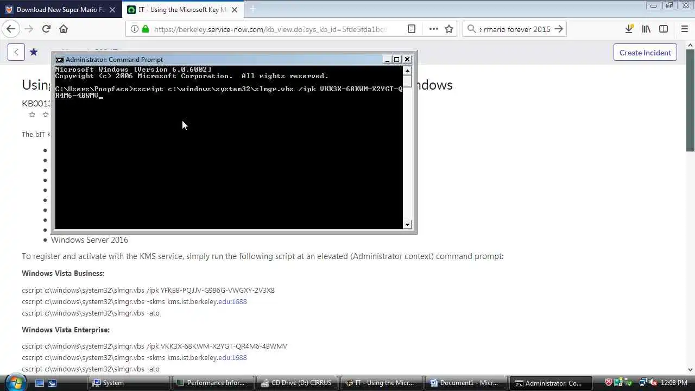The width and height of the screenshot is (695, 391).
Task: Bookmark this page with star icon
Action: pyautogui.click(x=449, y=29)
